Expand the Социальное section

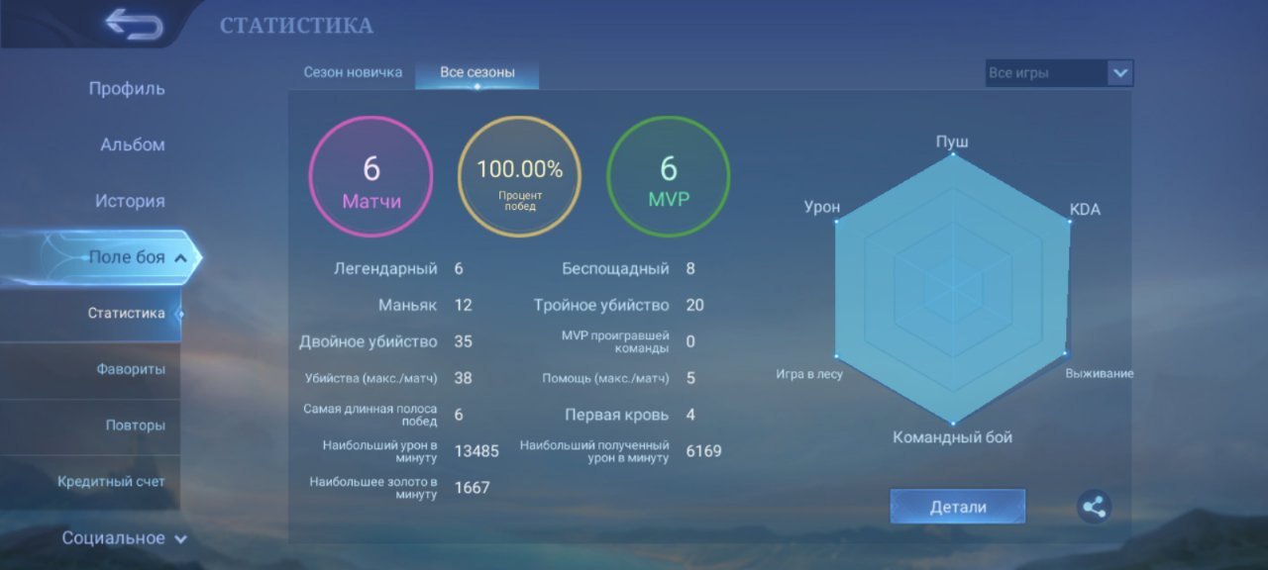(125, 538)
